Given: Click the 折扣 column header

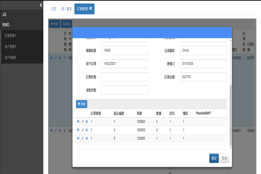Looking at the screenshot, I should coord(172,113).
